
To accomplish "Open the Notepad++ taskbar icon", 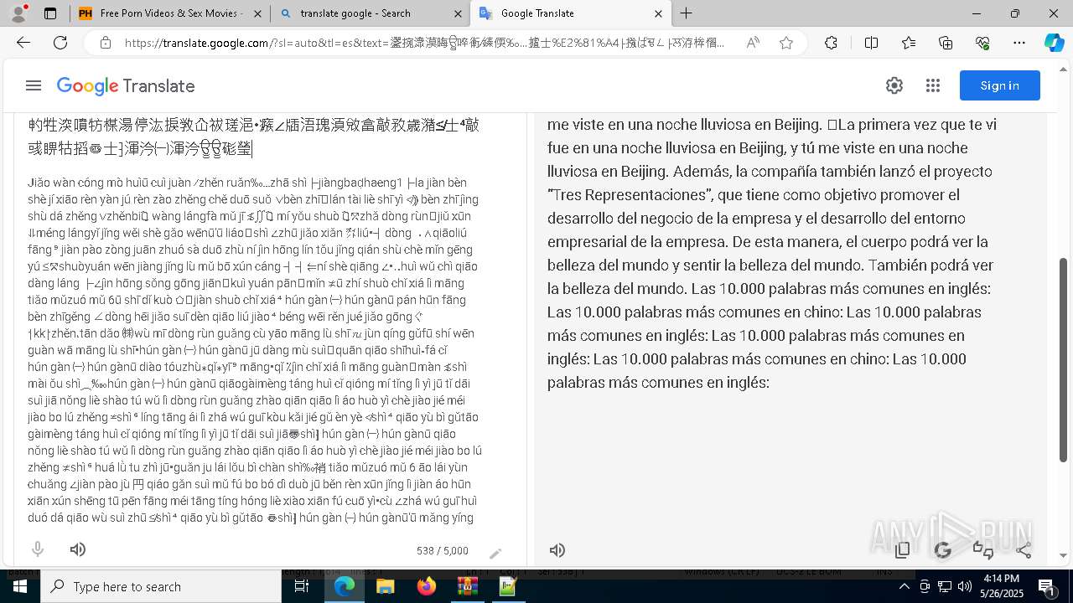I will pyautogui.click(x=508, y=586).
